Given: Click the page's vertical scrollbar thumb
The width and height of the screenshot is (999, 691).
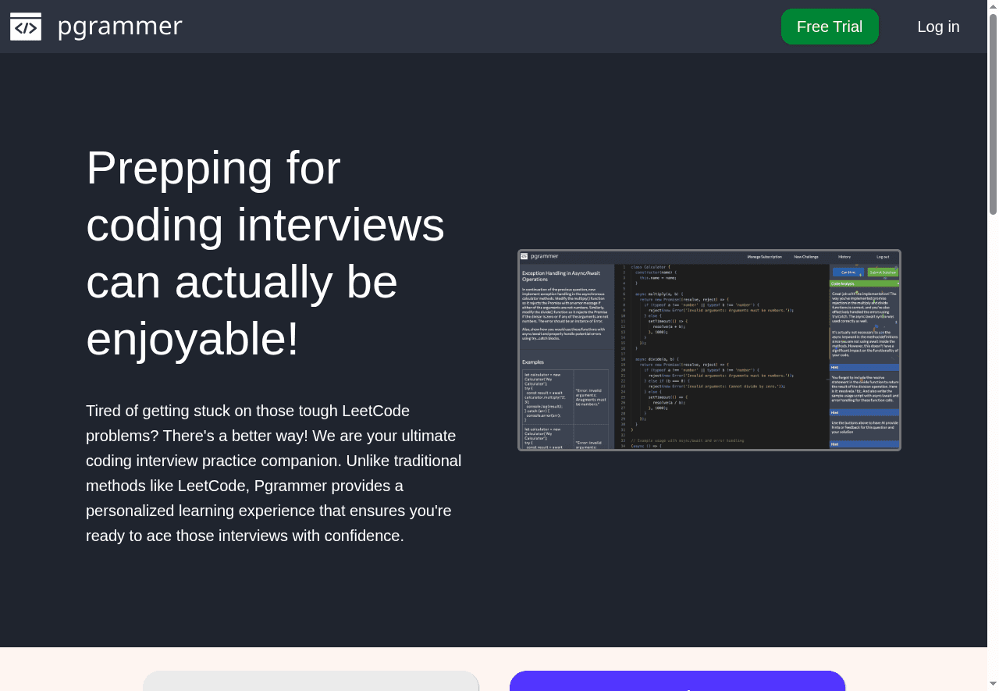Looking at the screenshot, I should point(993,113).
